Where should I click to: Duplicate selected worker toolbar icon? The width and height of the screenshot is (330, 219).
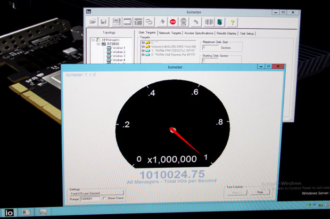coord(149,22)
